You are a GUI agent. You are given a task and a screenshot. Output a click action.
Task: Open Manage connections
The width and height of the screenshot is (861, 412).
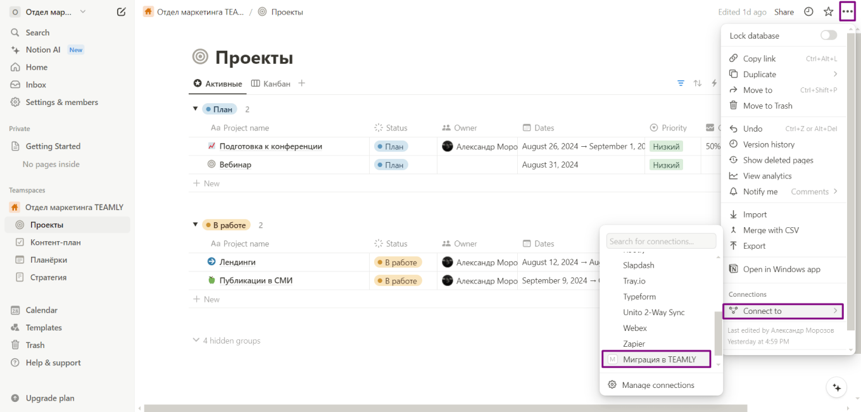[657, 385]
